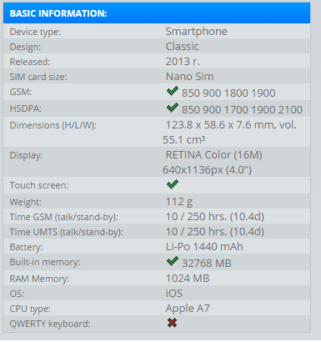Click the green checkmark in GSM row

click(x=173, y=91)
